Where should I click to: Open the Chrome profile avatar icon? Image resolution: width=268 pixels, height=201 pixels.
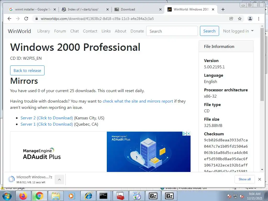[250, 19]
